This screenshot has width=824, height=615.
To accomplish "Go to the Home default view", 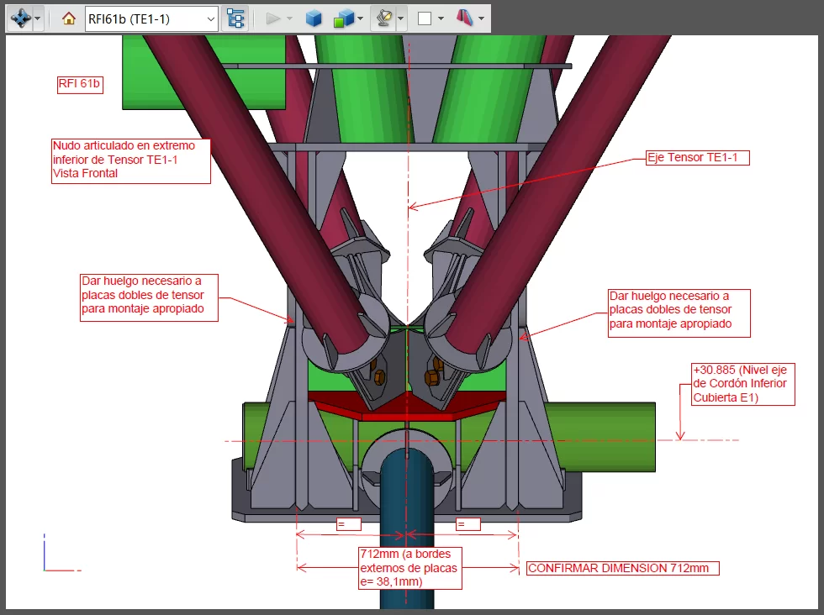I will [70, 18].
